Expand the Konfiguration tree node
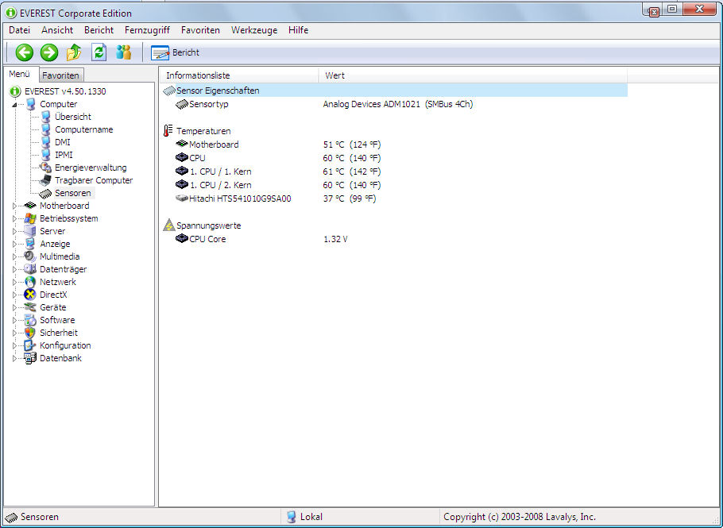This screenshot has height=528, width=723. coord(14,345)
